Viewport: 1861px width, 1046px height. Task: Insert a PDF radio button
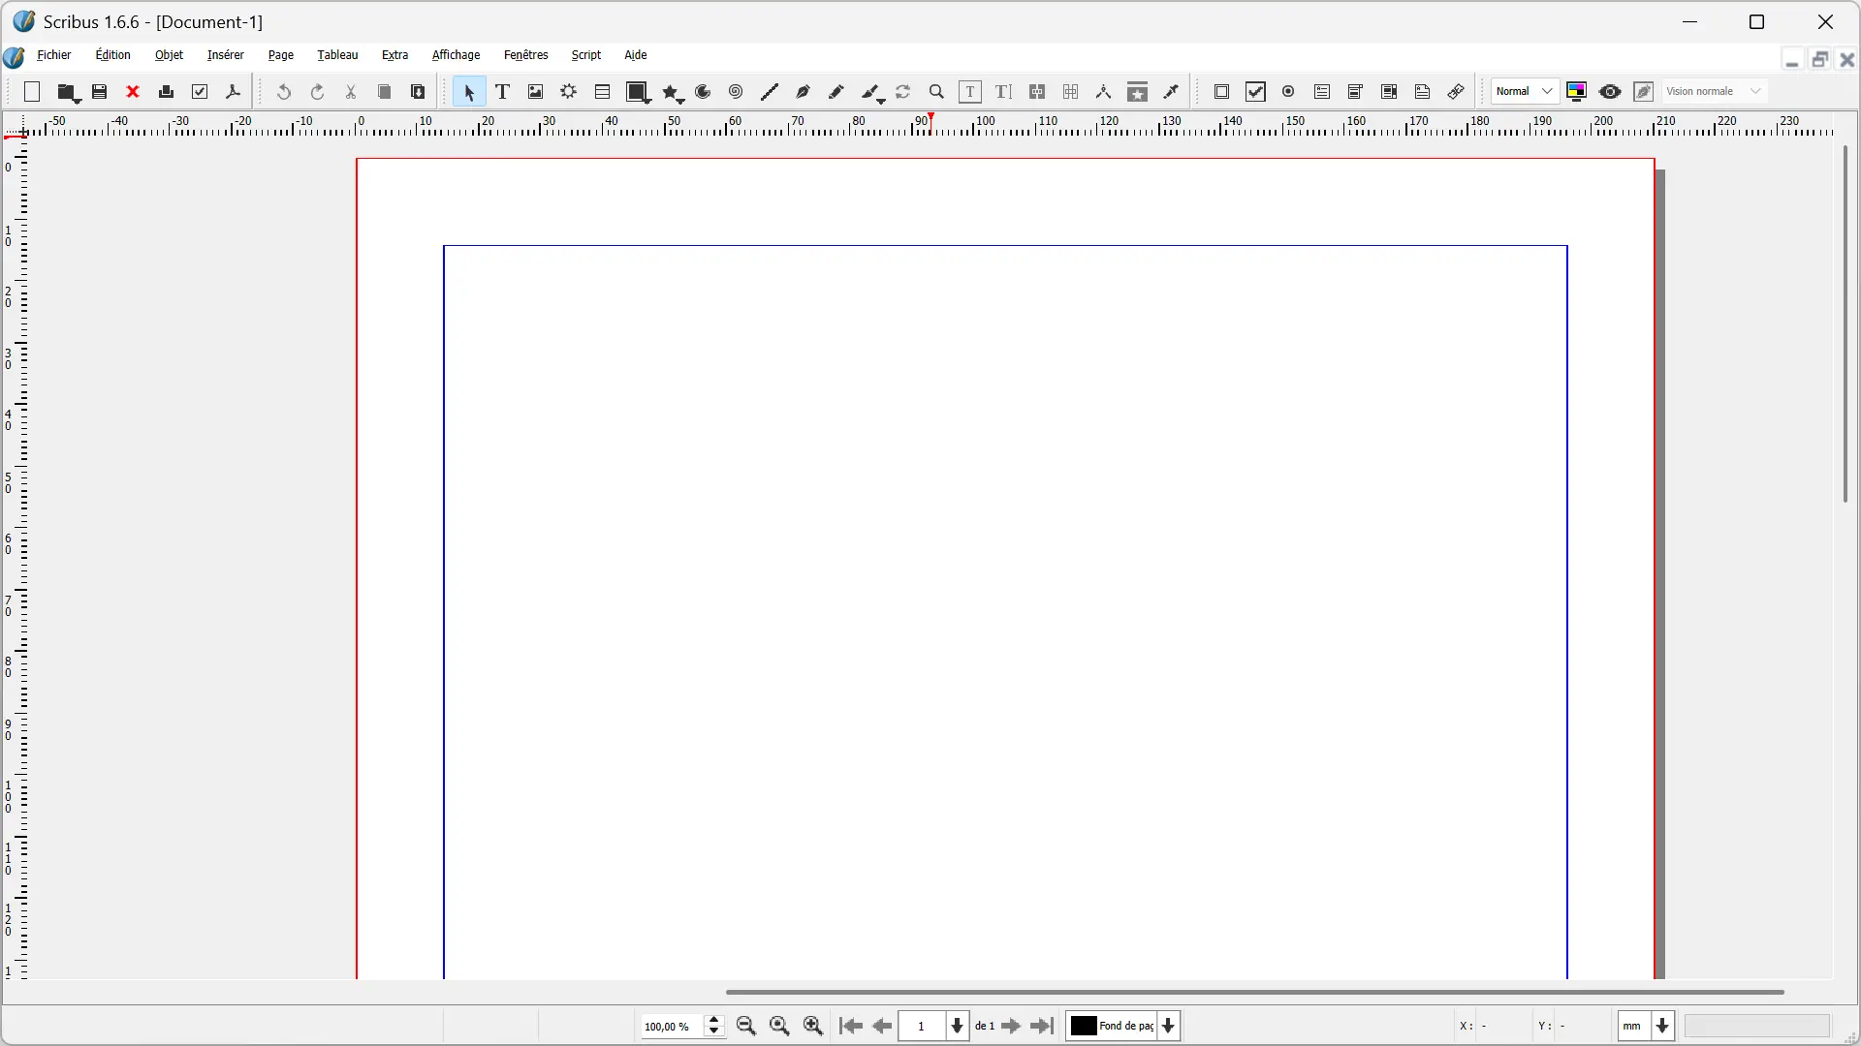(x=1289, y=92)
